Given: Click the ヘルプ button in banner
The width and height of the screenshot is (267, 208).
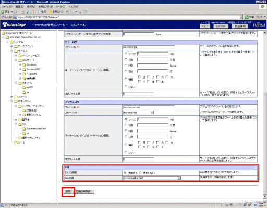Looking at the screenshot, I should (205, 26).
